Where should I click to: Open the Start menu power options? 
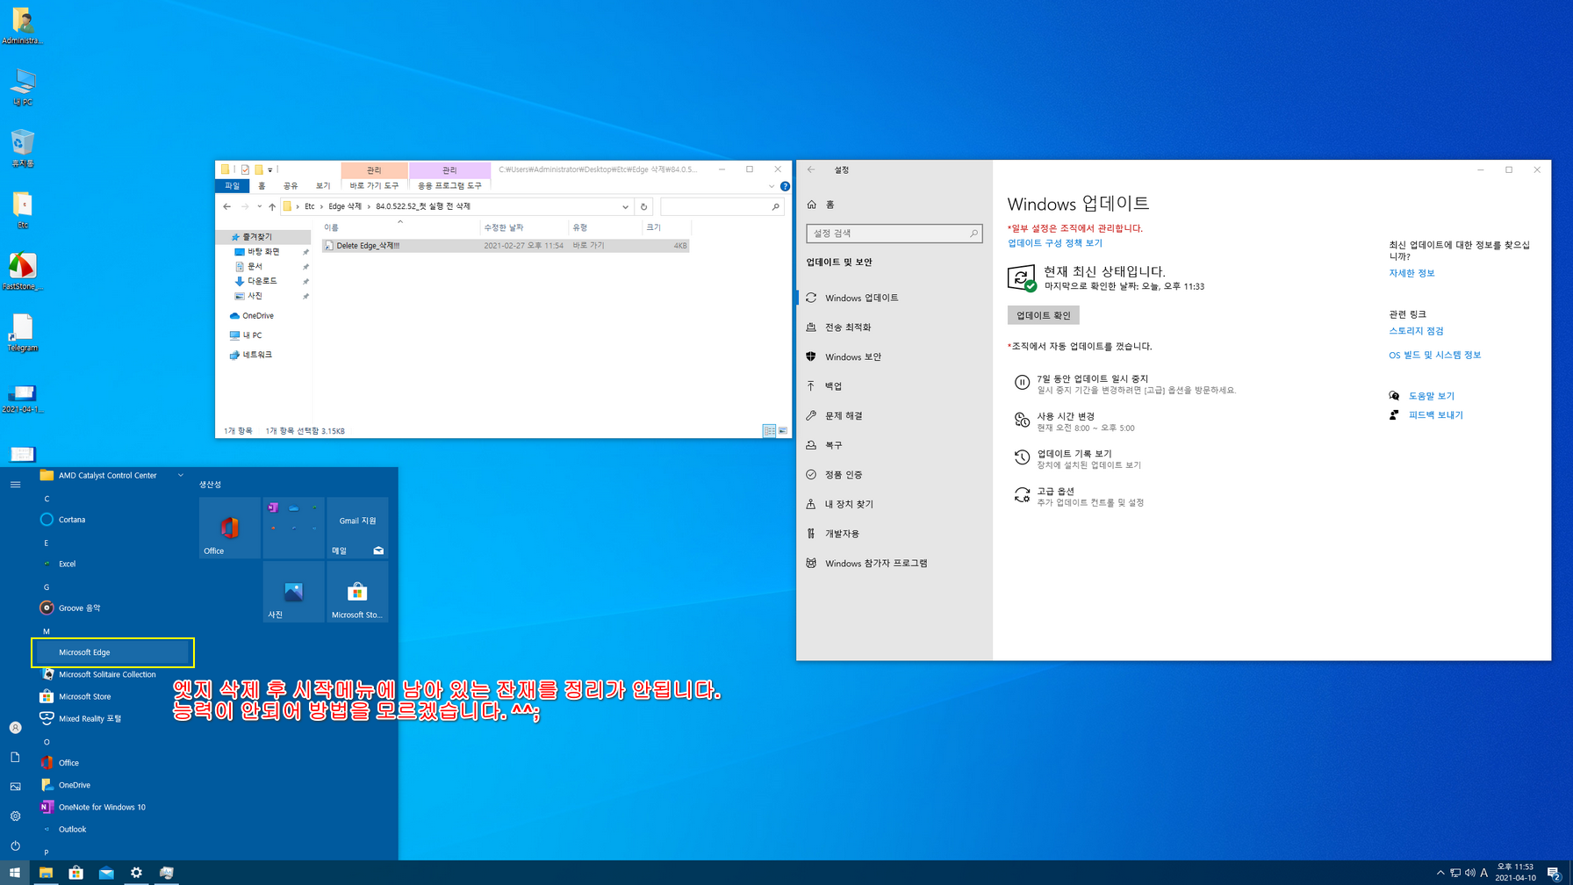[15, 845]
